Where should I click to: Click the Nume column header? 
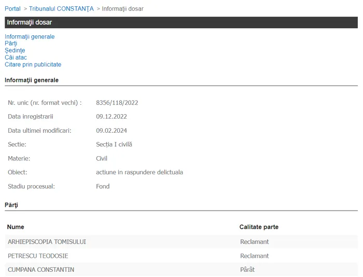tap(16, 227)
